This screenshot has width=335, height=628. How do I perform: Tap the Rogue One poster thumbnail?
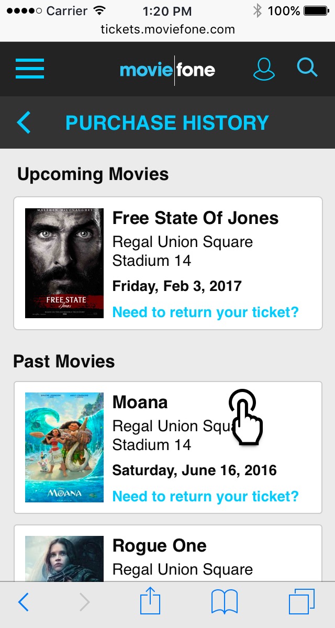[64, 558]
